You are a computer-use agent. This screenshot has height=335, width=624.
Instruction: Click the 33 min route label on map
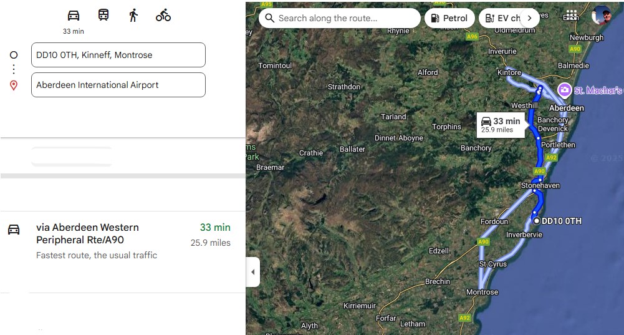click(500, 125)
